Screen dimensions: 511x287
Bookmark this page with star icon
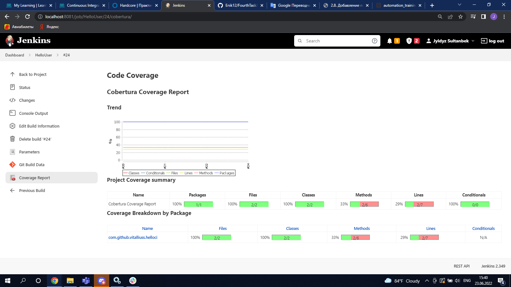click(461, 17)
